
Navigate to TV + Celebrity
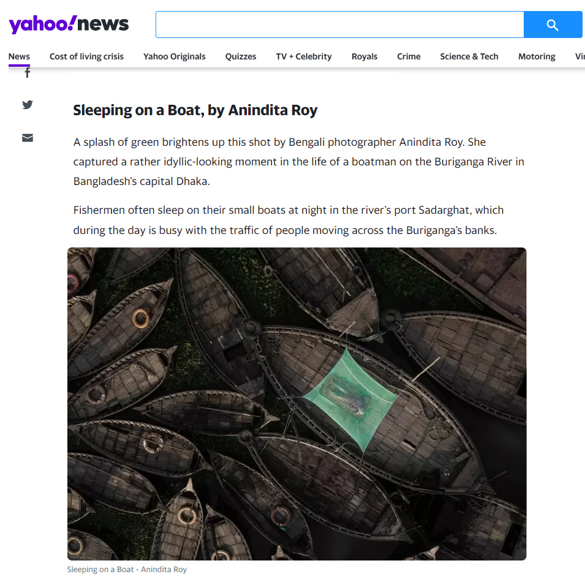[304, 56]
